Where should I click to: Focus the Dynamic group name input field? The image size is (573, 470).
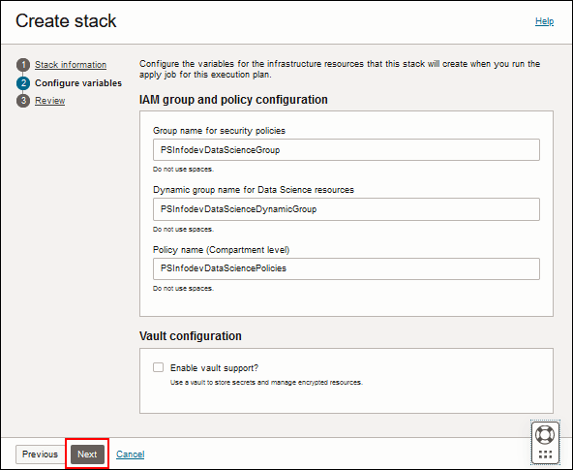(x=347, y=209)
